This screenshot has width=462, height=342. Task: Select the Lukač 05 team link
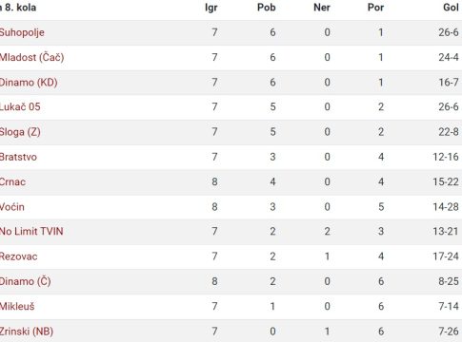click(x=20, y=106)
